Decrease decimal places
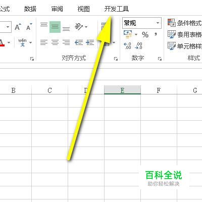The image size is (202, 202). pos(138,46)
